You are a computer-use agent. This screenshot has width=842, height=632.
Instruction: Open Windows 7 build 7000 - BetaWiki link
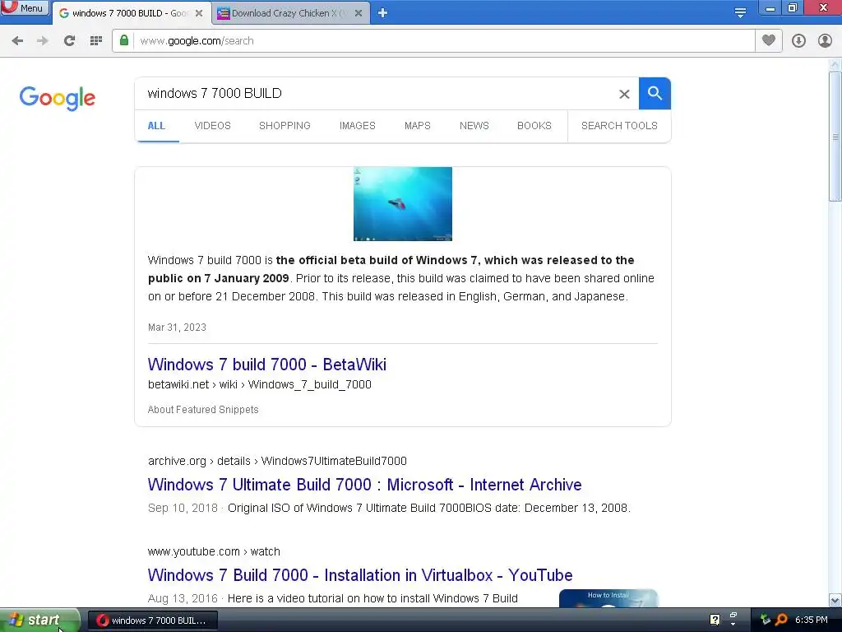[267, 365]
